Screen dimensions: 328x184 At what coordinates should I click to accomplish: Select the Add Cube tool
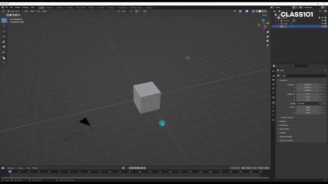[4, 63]
